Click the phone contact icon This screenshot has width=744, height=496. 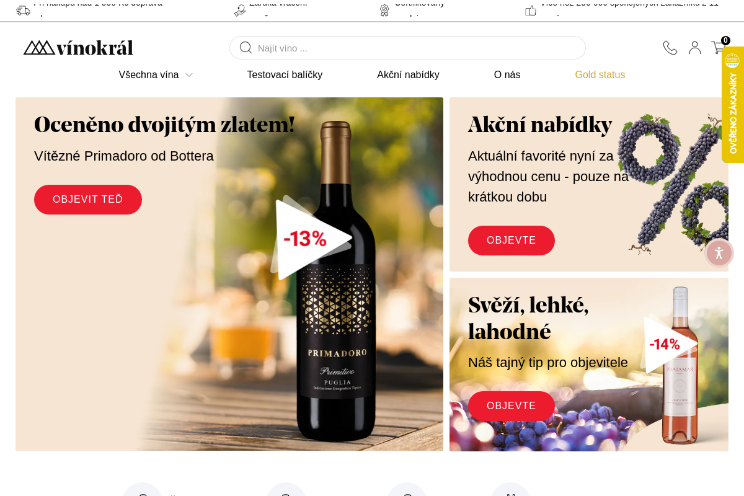pyautogui.click(x=670, y=47)
